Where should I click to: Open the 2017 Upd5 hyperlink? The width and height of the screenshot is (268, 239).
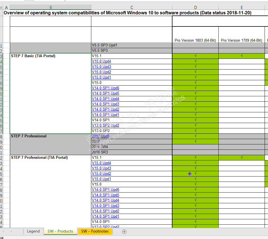(101, 136)
